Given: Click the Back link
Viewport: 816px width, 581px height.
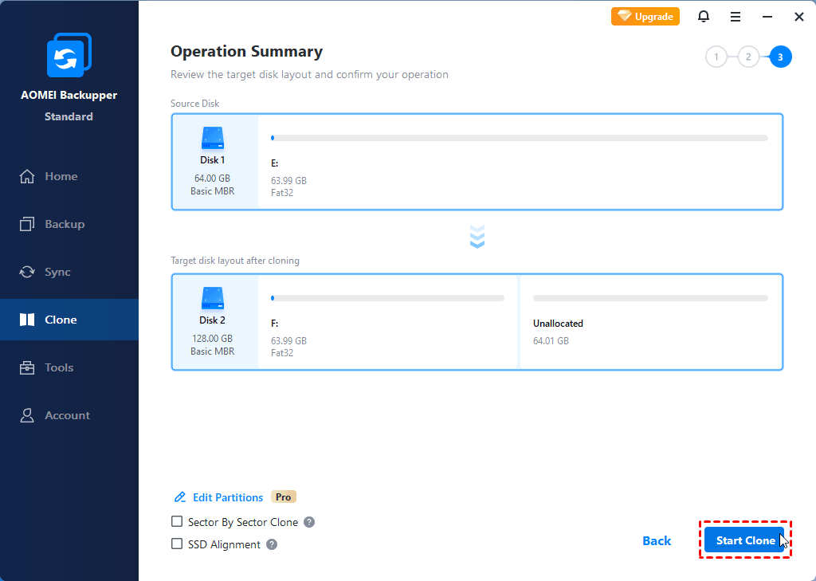Looking at the screenshot, I should point(657,540).
